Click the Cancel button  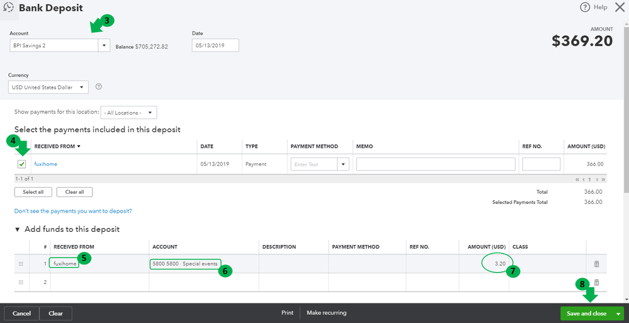click(x=21, y=314)
